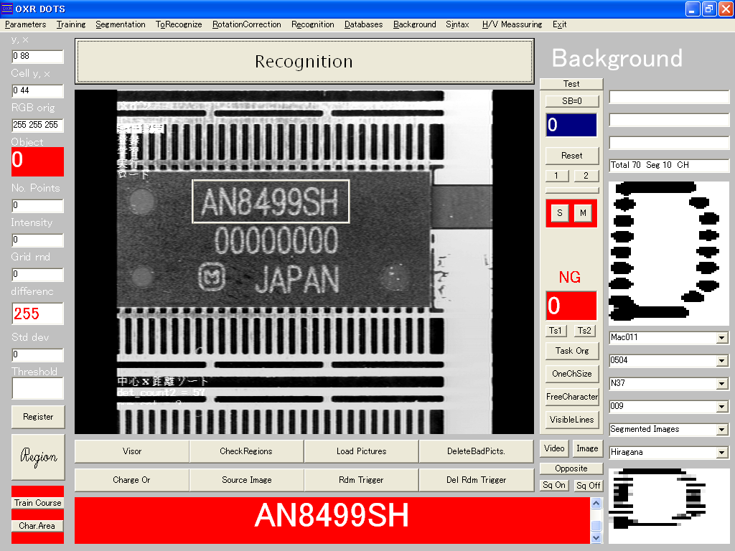The image size is (735, 551).
Task: Turn on Sq Off
Action: pos(589,486)
